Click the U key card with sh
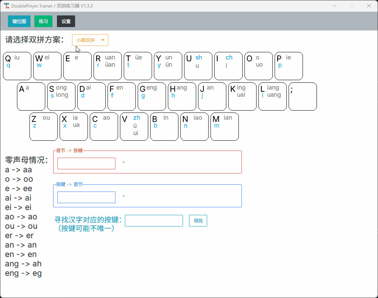Image resolution: width=378 pixels, height=298 pixels. [198, 66]
